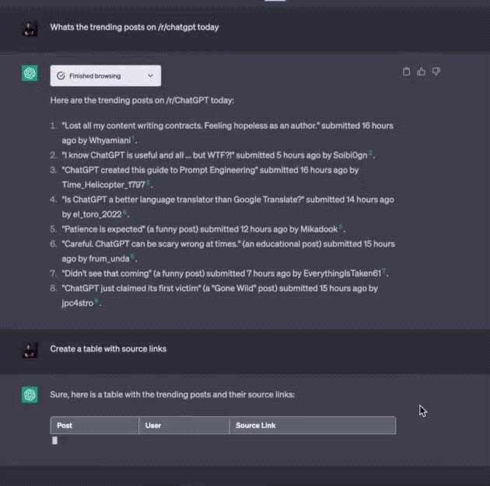Click the 'Patience is expected' list item

tap(204, 229)
